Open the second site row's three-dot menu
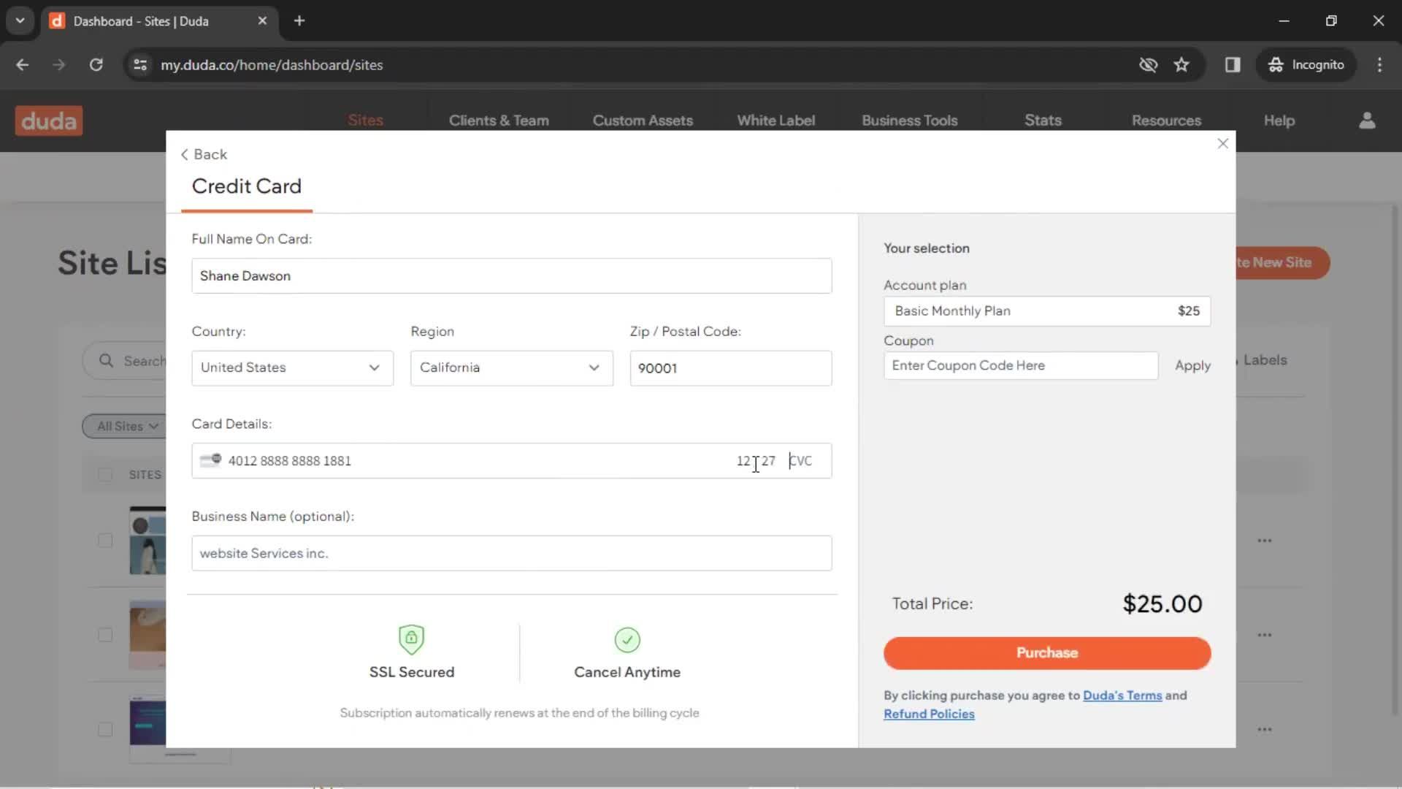This screenshot has width=1402, height=789. [1265, 635]
